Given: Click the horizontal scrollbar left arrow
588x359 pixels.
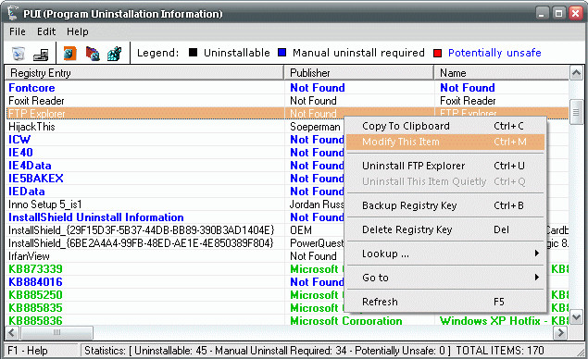Looking at the screenshot, I should (12, 332).
